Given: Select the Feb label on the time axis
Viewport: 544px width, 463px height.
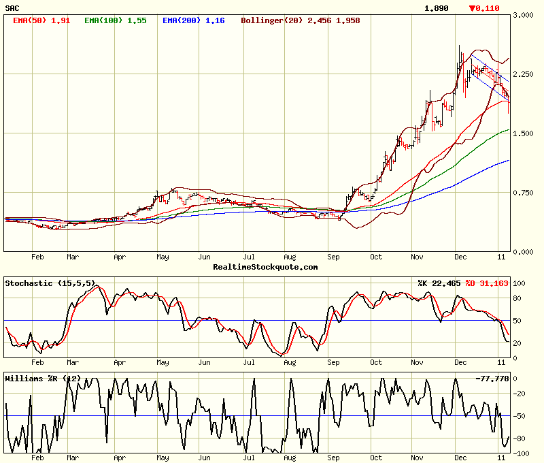Looking at the screenshot, I should 37,258.
